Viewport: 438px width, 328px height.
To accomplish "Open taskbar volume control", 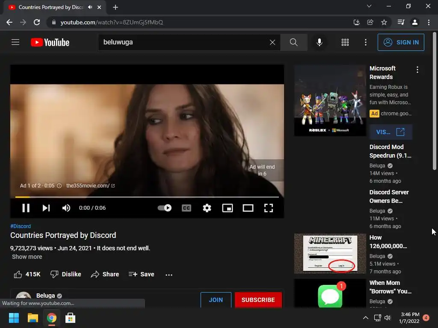I will 388,318.
